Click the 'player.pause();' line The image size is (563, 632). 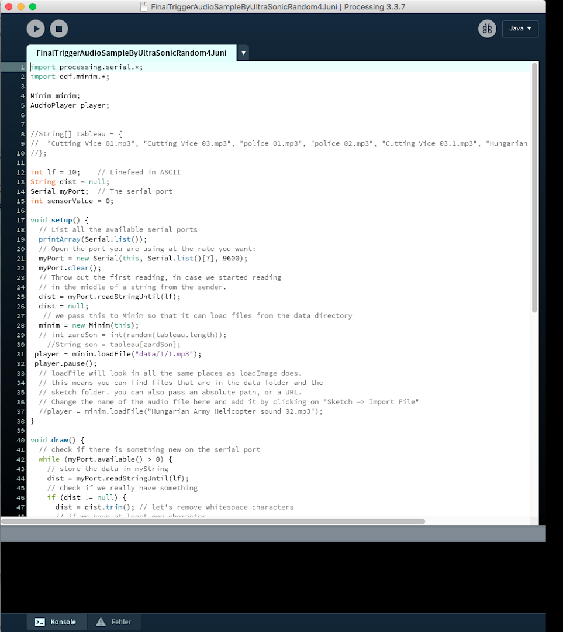[65, 363]
